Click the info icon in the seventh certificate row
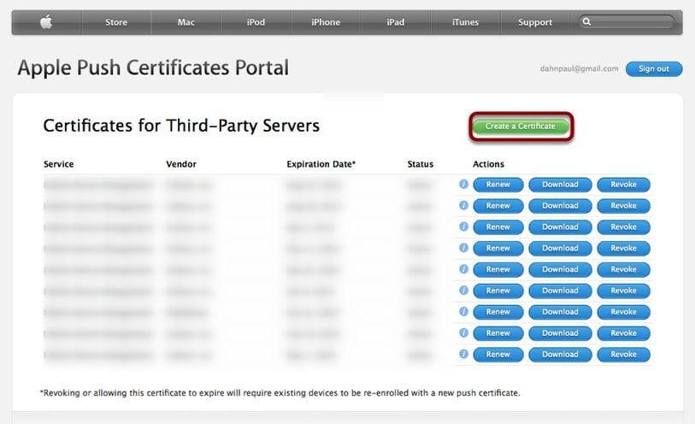Image resolution: width=695 pixels, height=424 pixels. click(463, 311)
